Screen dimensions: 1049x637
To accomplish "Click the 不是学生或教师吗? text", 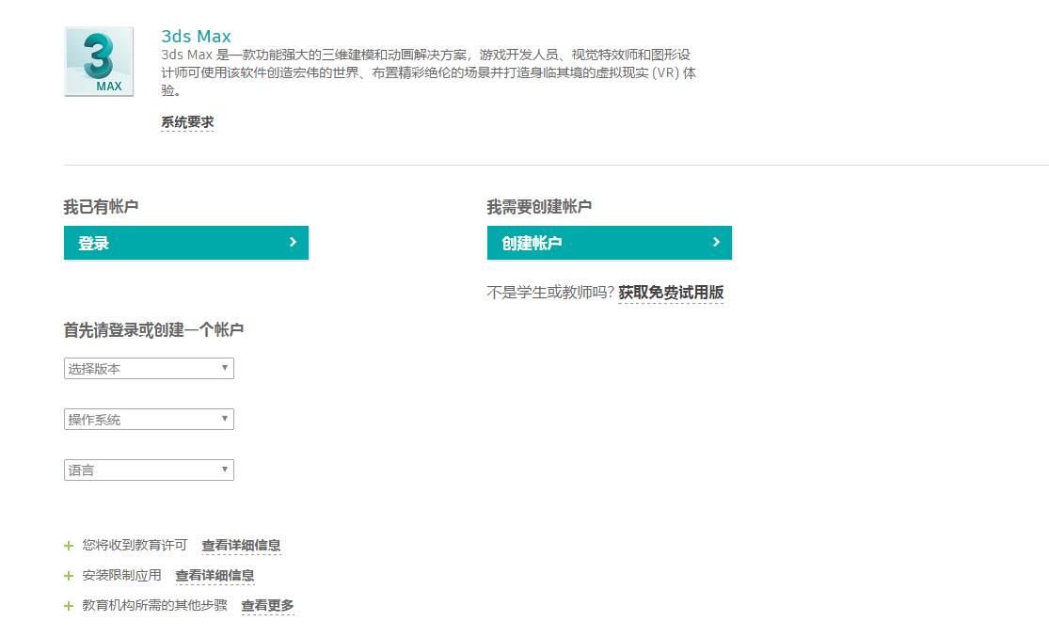I will point(550,293).
